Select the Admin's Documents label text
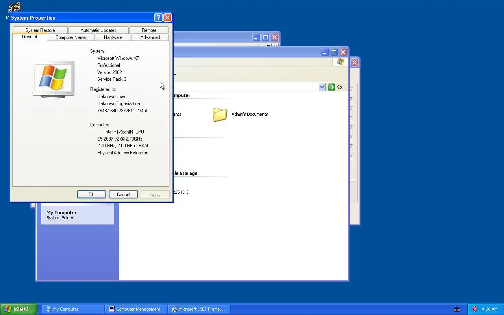The width and height of the screenshot is (504, 315). 250,114
